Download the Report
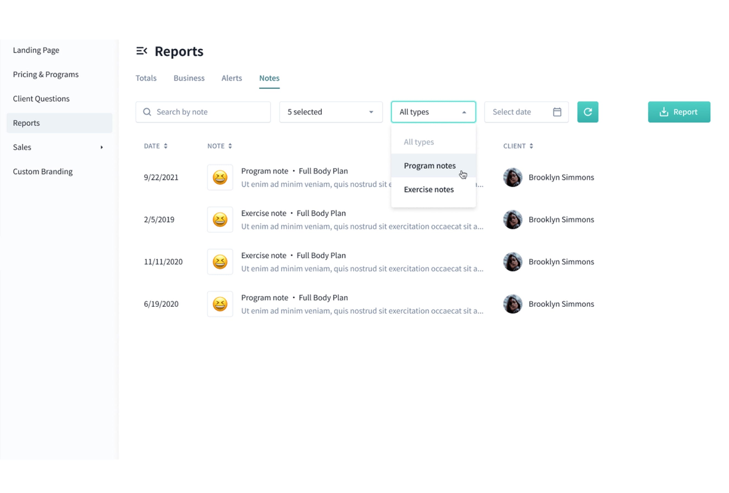729x493 pixels. pyautogui.click(x=679, y=112)
